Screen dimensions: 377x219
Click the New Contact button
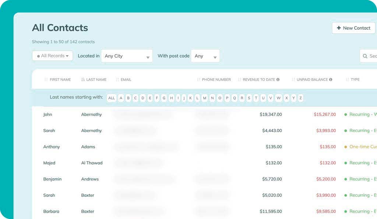point(353,28)
